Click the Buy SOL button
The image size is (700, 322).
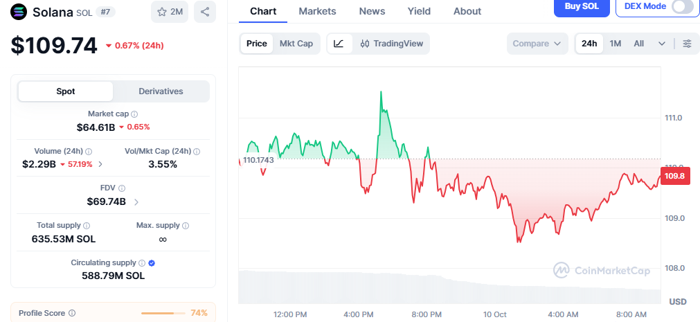[582, 7]
